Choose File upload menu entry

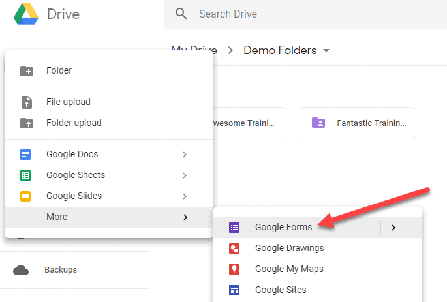tap(109, 102)
